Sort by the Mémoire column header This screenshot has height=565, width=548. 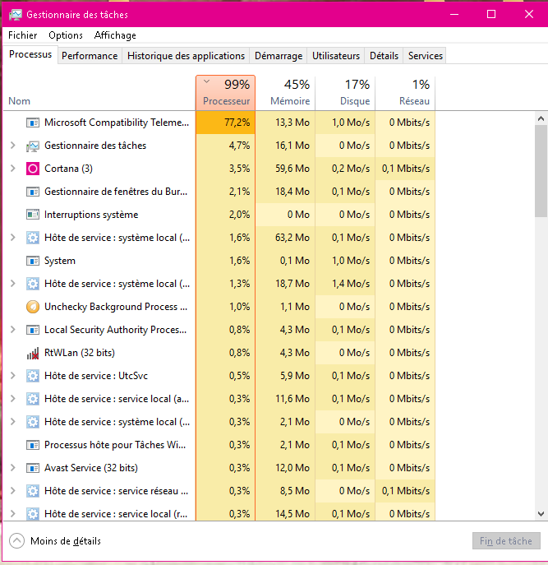click(286, 93)
